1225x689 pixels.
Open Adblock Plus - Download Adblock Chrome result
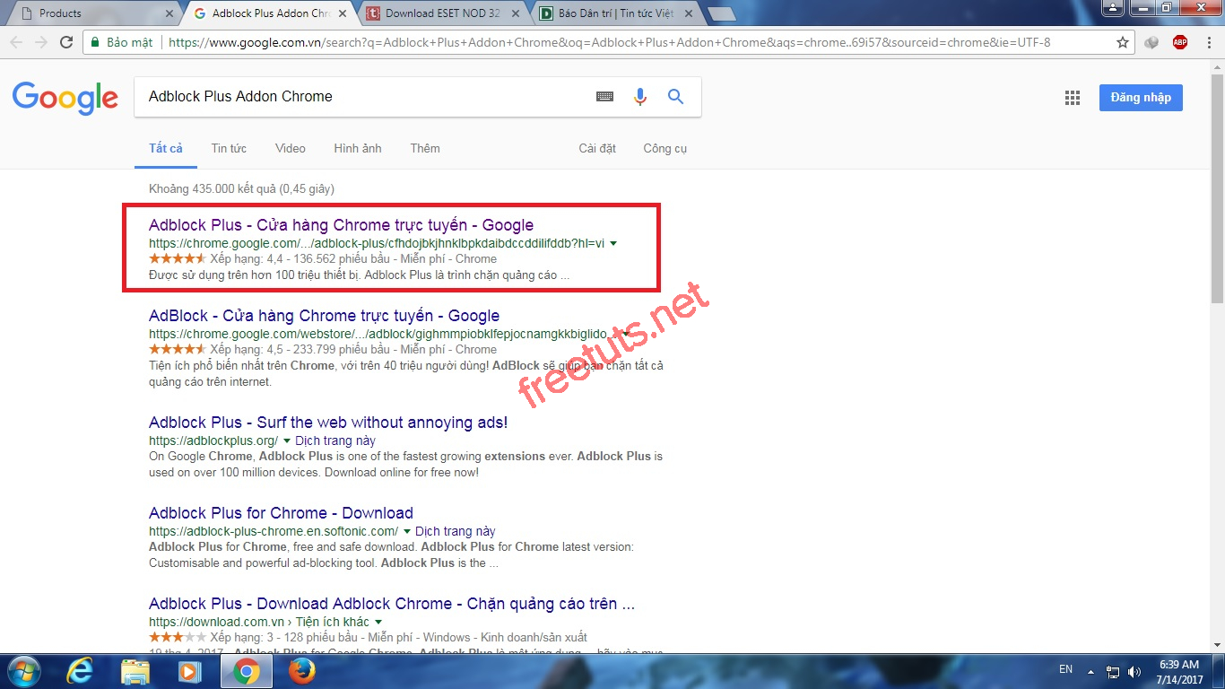392,604
